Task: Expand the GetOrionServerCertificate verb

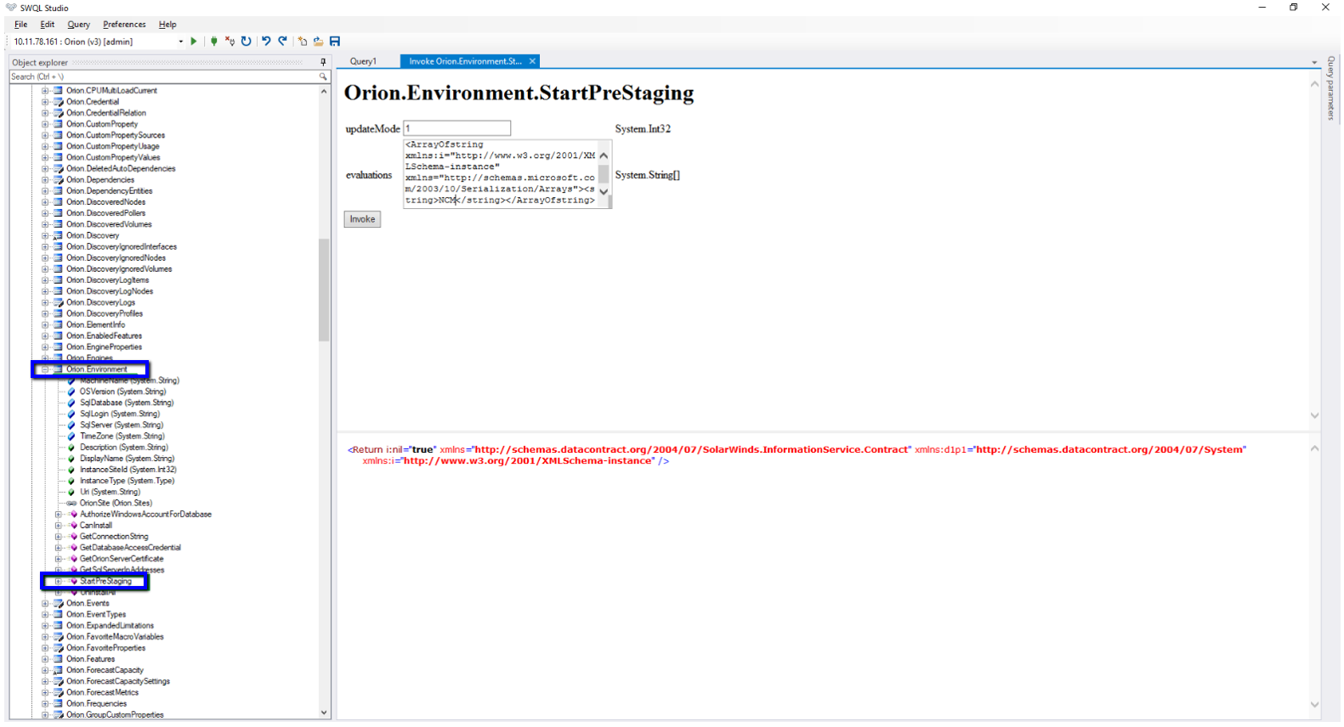Action: (59, 559)
